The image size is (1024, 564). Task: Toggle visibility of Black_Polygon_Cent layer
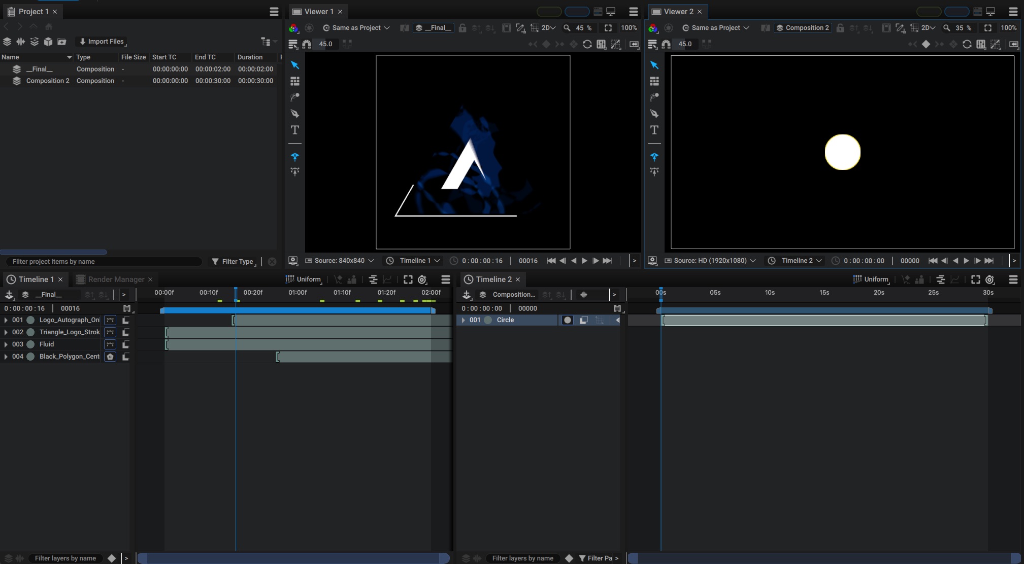coord(30,357)
